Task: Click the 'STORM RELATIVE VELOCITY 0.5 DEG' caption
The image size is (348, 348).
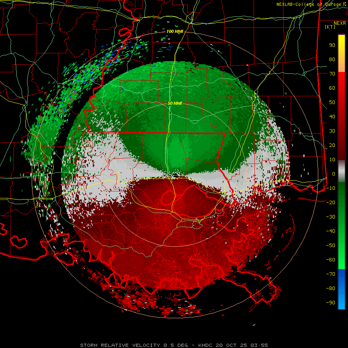Action: tap(134, 345)
